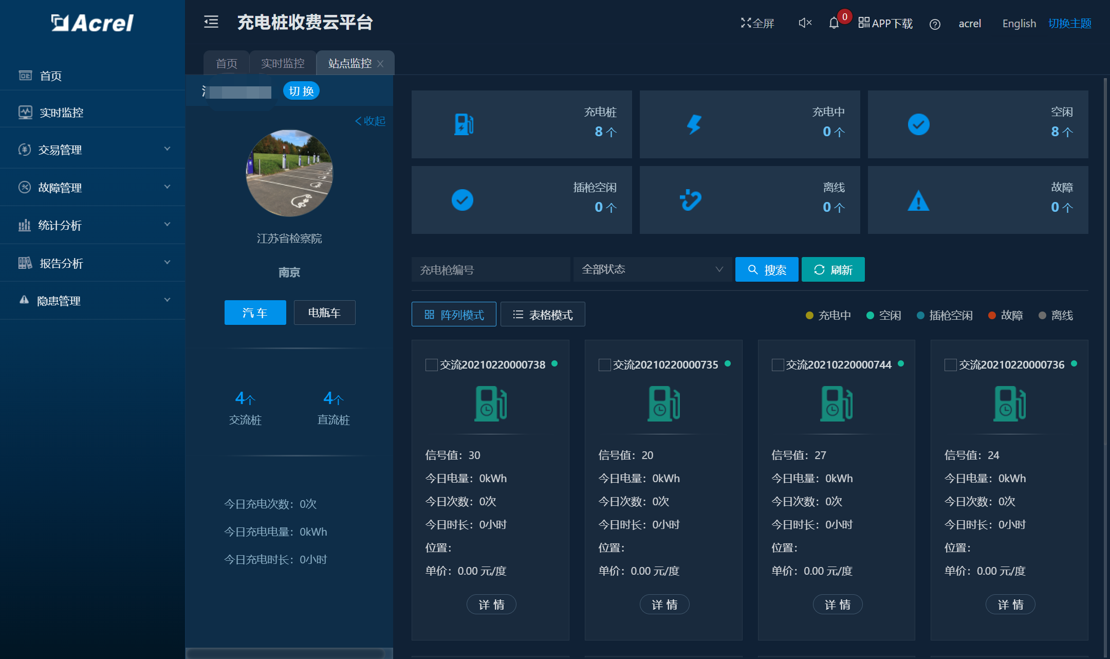Mute sound using the speaker icon
The width and height of the screenshot is (1110, 659).
(x=805, y=23)
